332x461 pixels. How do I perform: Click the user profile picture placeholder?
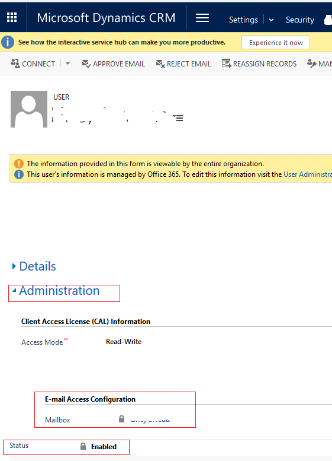click(x=29, y=109)
